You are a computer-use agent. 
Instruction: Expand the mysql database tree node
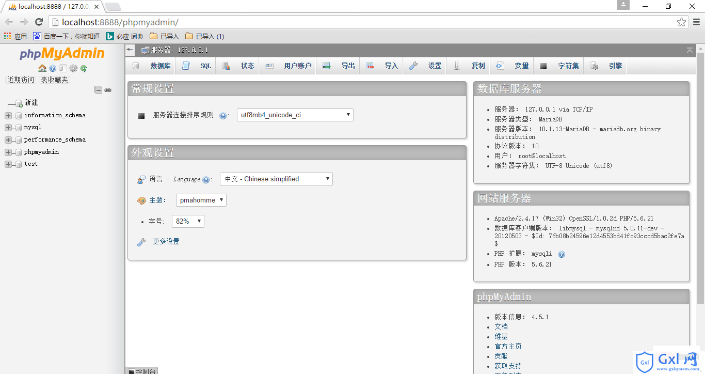tap(8, 127)
